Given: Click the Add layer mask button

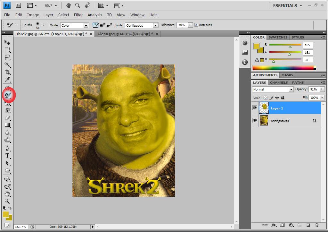Looking at the screenshot, I should [282, 225].
